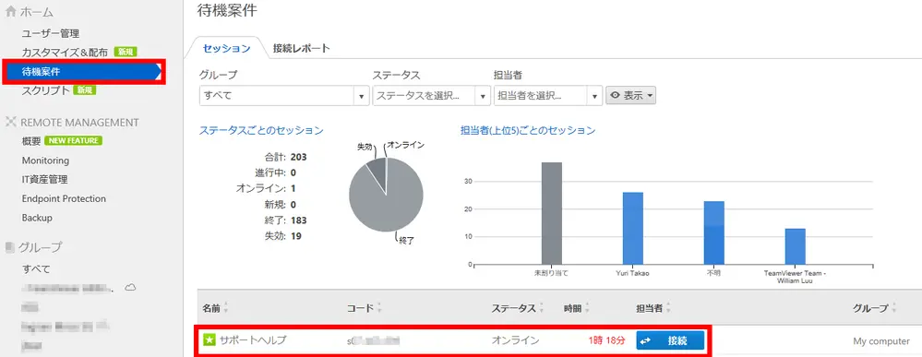Click the オンライン: 1 count line
The image size is (922, 357).
[x=266, y=189]
